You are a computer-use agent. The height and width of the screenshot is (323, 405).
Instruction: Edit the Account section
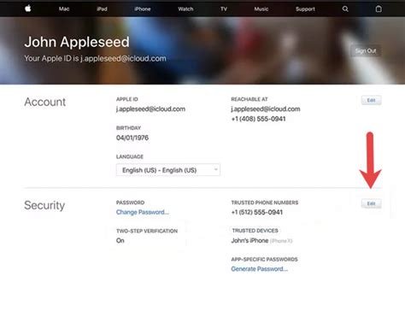pos(371,100)
